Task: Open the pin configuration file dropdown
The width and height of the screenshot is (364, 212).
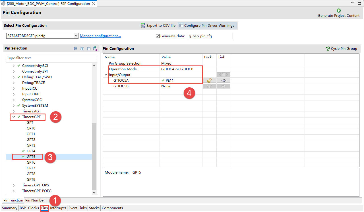Action: tap(76, 36)
